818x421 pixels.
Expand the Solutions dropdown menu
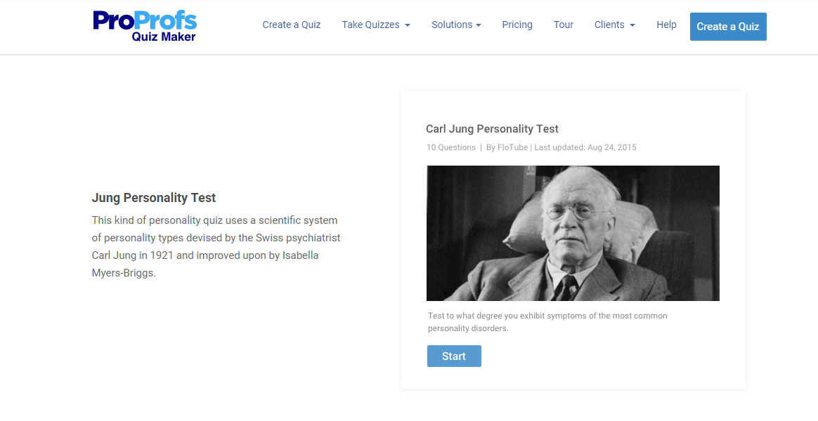click(456, 25)
